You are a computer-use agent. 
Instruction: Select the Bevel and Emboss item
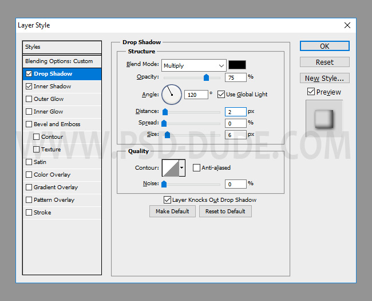57,124
